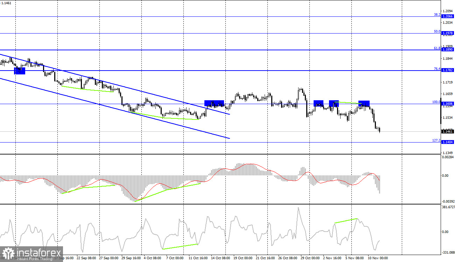This screenshot has height=262, width=455.
Task: Click the green divergence line on CCI near 7 Oct
Action: [x=180, y=246]
